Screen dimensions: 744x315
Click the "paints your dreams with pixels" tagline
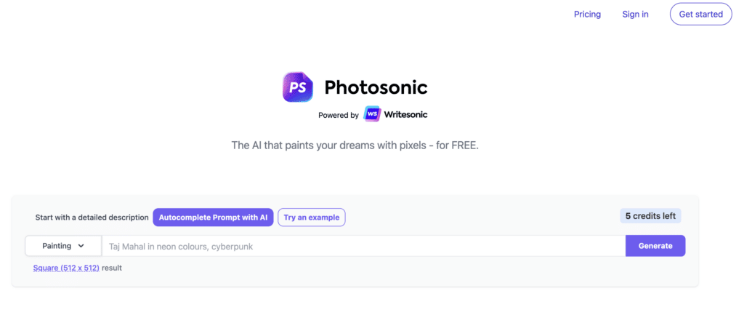[x=355, y=145]
